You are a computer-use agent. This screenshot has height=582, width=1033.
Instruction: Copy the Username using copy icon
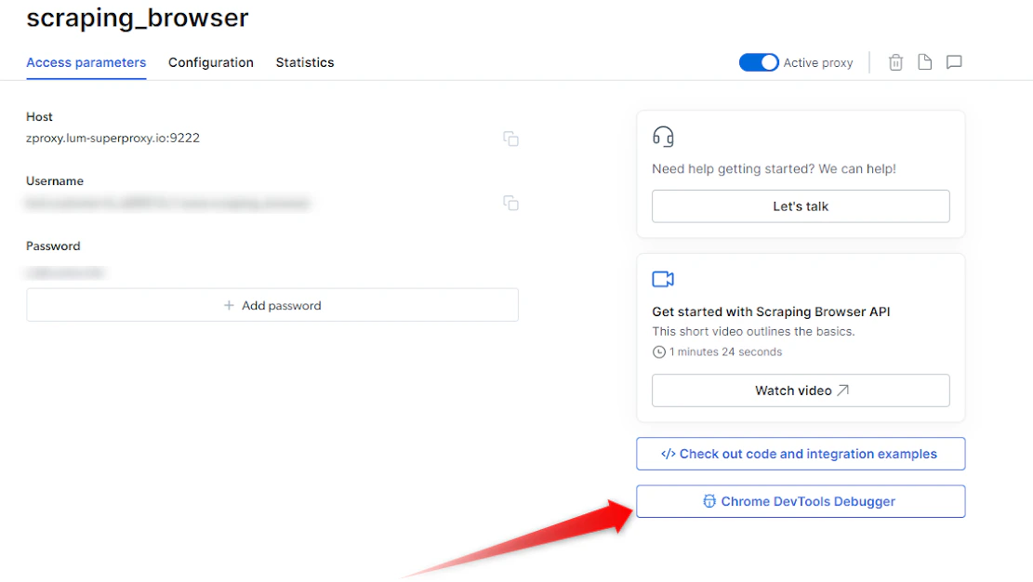(510, 203)
